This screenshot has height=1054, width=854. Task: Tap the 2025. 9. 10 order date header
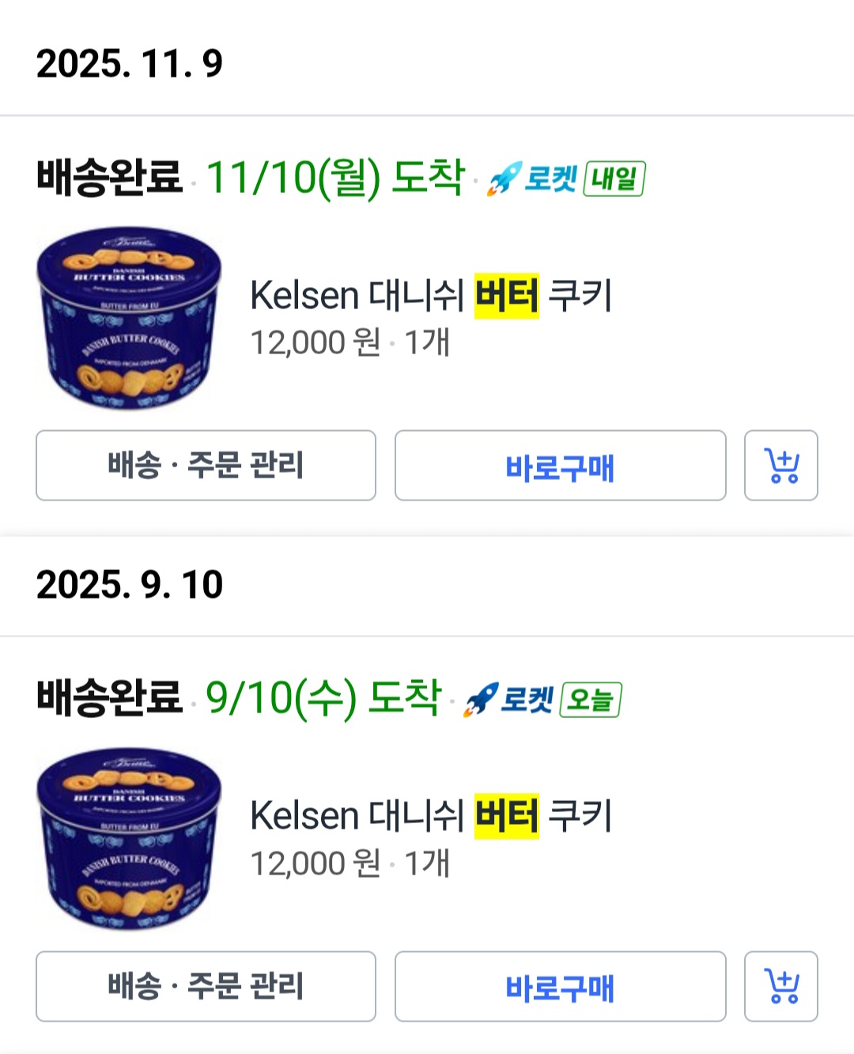click(x=130, y=584)
